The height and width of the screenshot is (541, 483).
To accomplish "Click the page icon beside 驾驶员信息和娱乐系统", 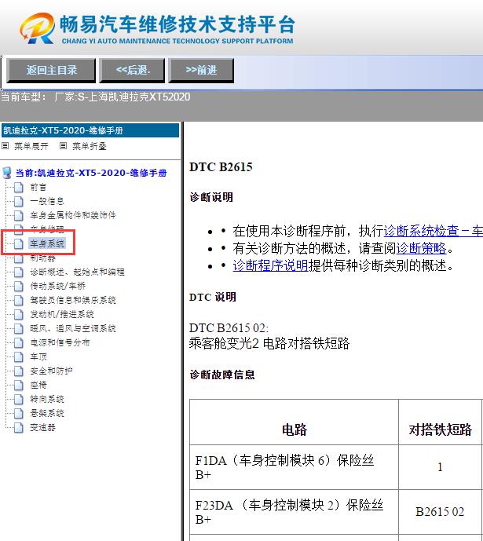I will pyautogui.click(x=19, y=301).
